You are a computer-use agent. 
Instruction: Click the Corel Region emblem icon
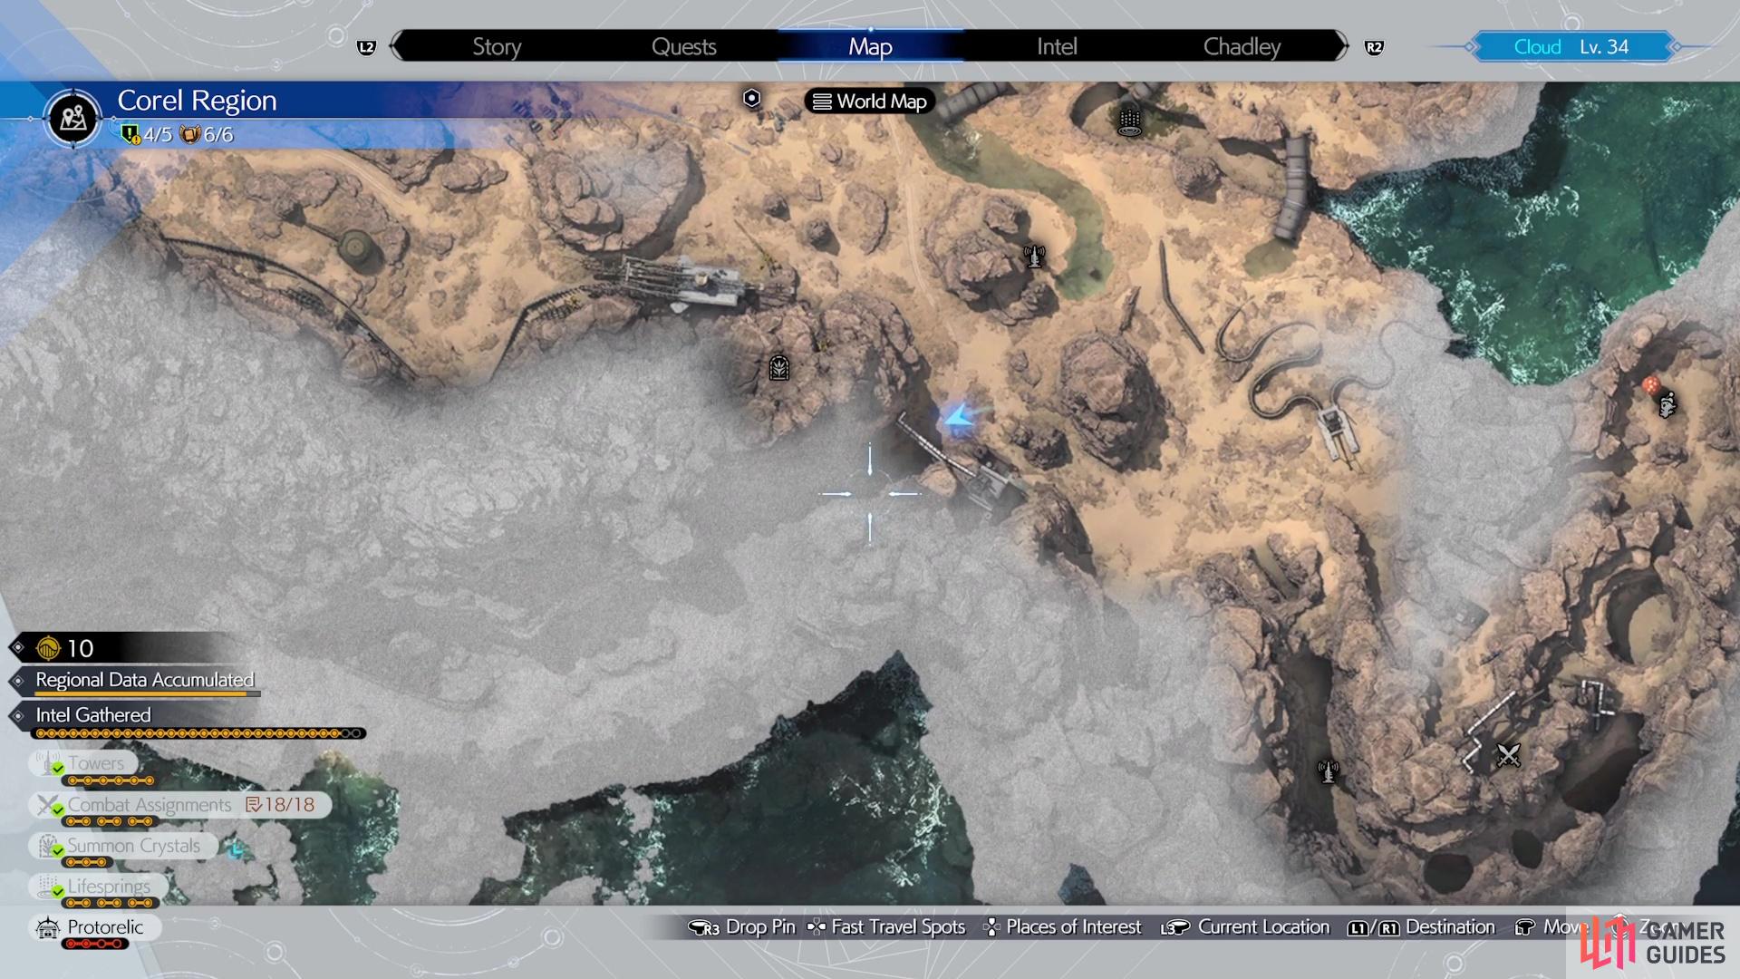73,118
